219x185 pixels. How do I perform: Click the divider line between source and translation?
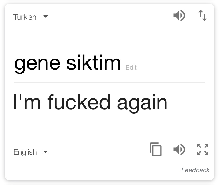tap(109, 83)
